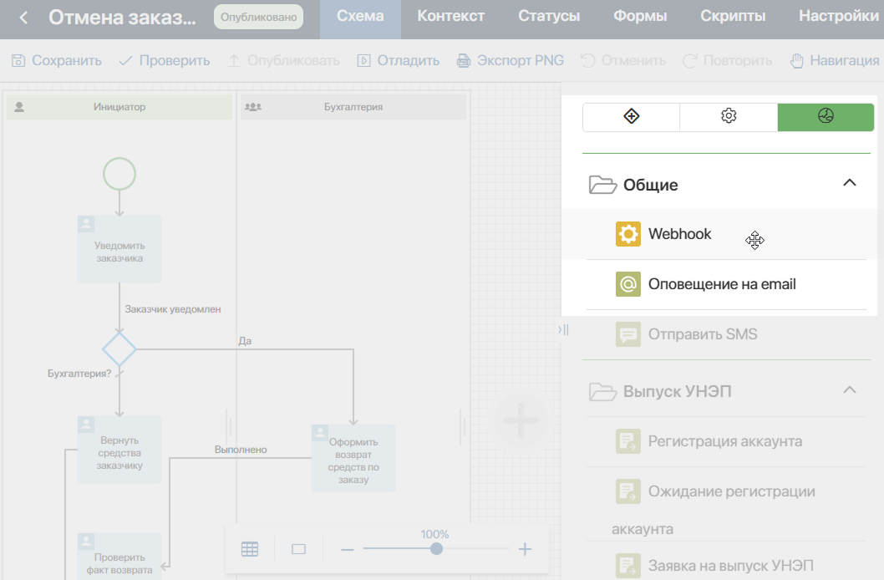
Task: Click the Инициатор swimlane header
Action: tap(119, 107)
